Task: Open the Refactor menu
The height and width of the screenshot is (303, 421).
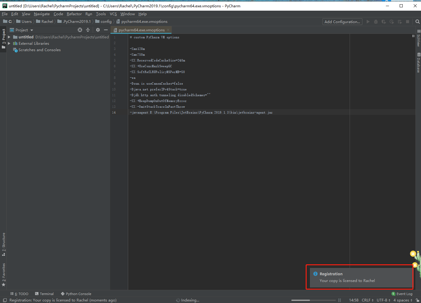Action: [x=74, y=14]
